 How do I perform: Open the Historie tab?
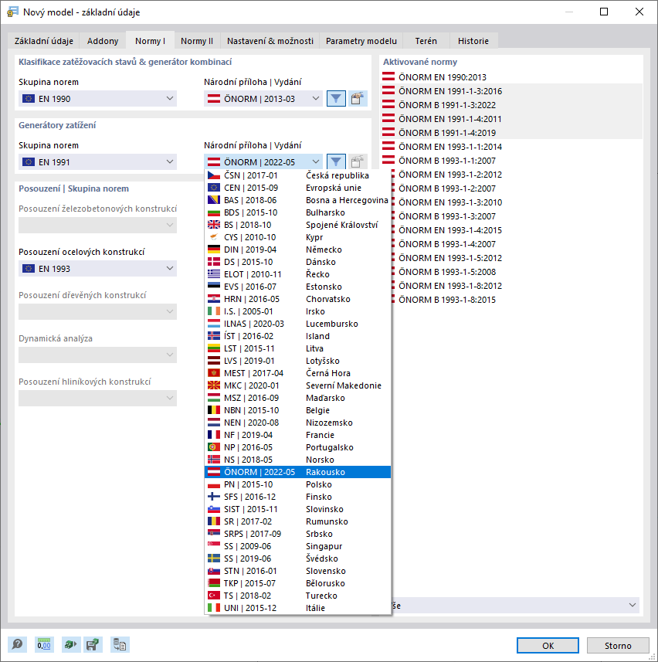click(x=473, y=41)
